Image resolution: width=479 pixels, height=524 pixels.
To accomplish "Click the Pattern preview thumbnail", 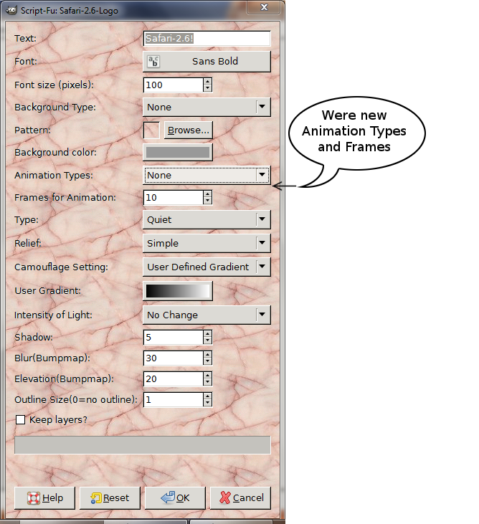I will (151, 130).
